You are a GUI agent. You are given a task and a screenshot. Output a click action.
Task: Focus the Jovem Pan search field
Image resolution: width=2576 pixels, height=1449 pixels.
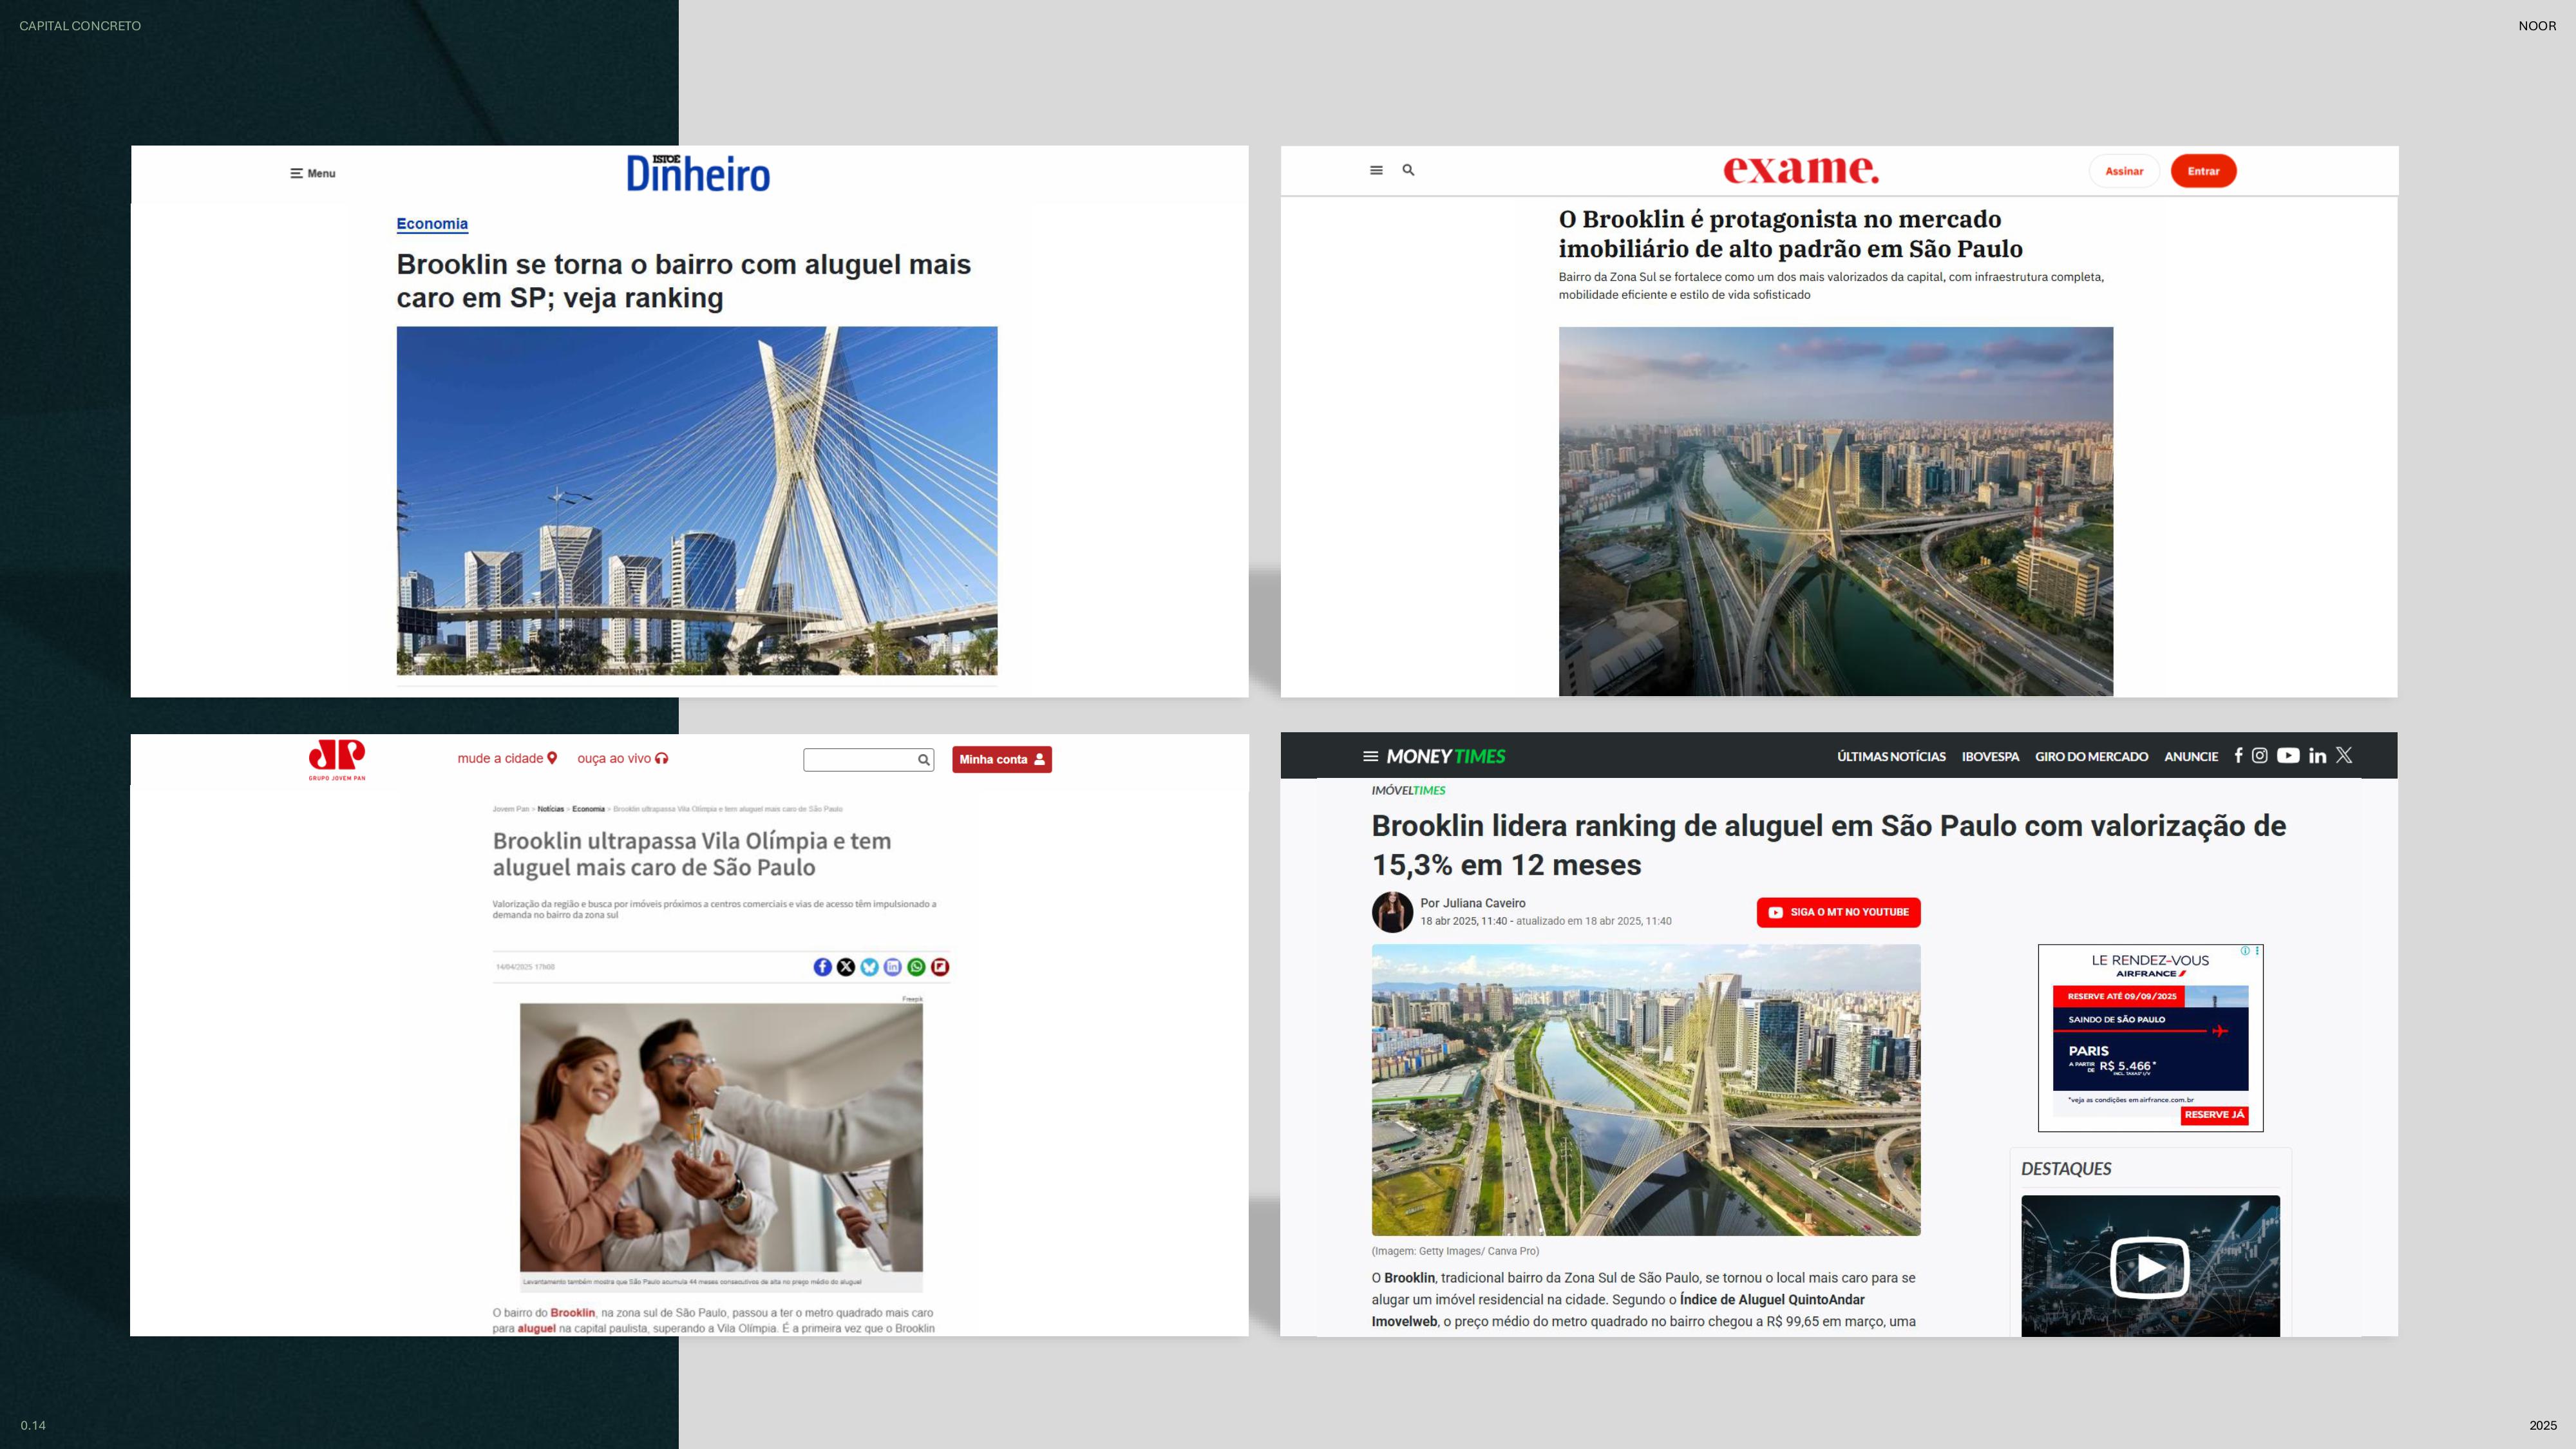pos(860,760)
